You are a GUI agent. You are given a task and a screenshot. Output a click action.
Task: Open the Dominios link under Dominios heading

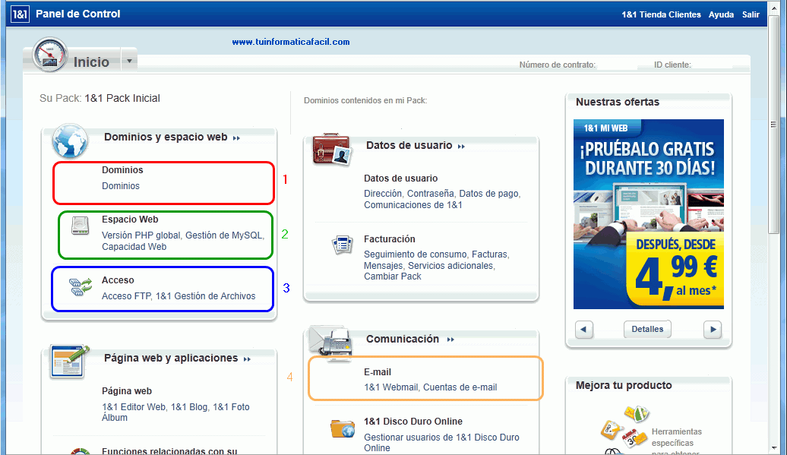click(x=121, y=185)
